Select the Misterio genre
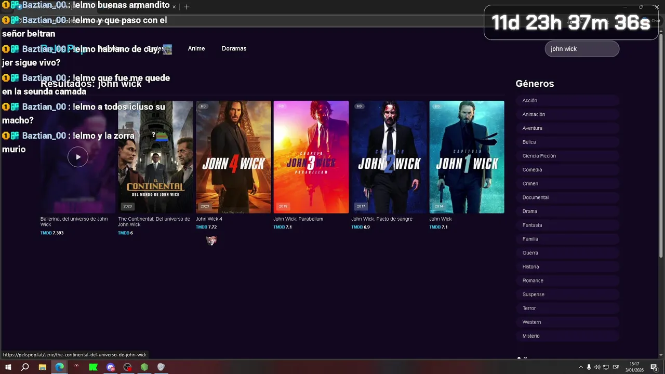Screen dimensions: 665x374 click(567, 336)
